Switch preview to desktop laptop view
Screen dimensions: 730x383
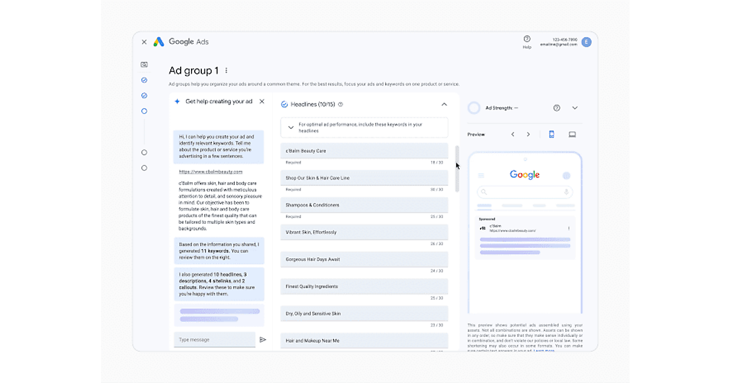coord(572,134)
